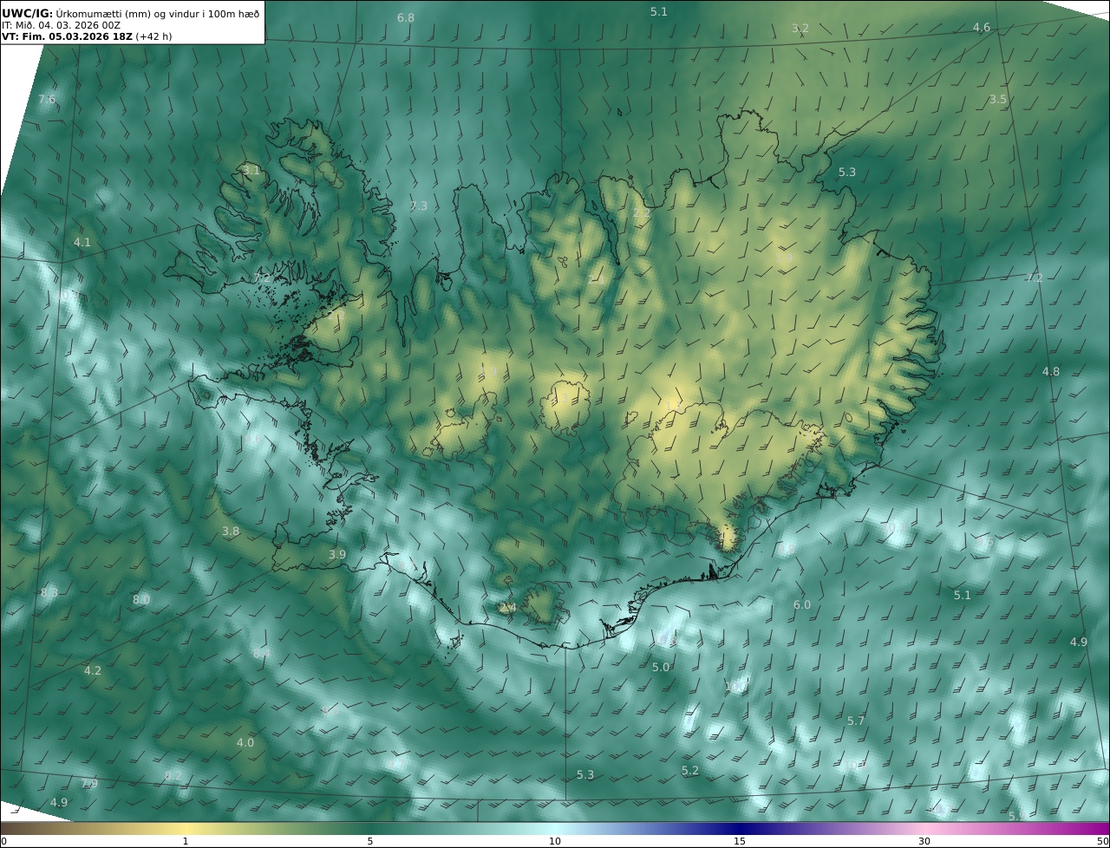The image size is (1110, 848).
Task: Click the map value label 5.7
Action: [x=856, y=721]
